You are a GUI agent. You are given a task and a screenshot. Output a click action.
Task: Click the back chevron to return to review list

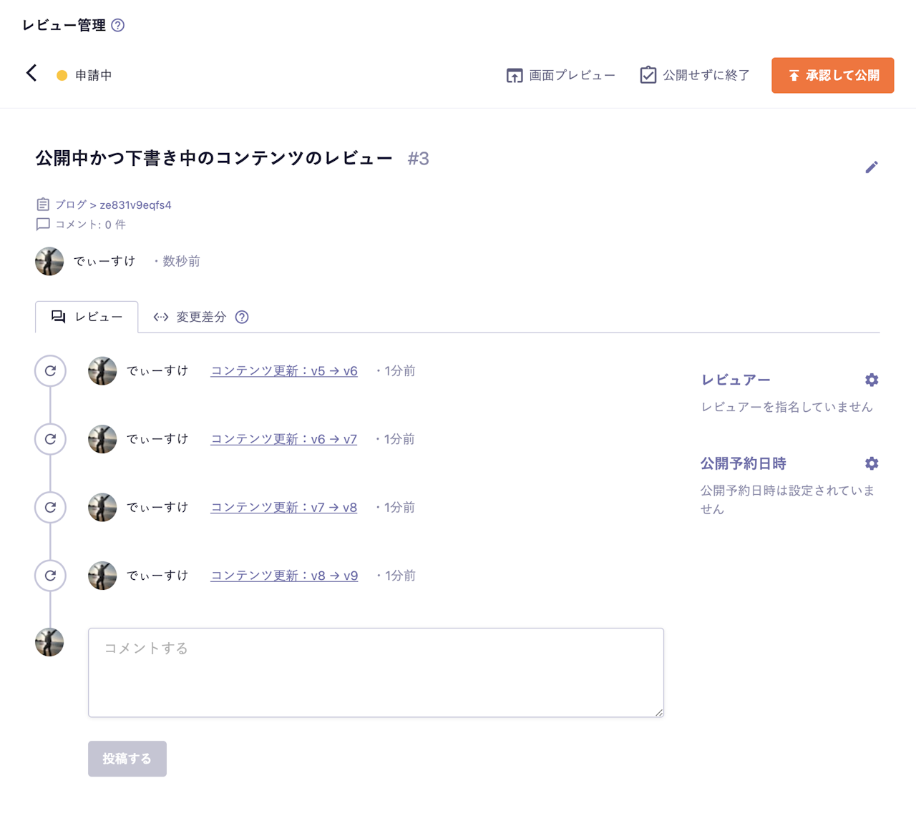(31, 73)
